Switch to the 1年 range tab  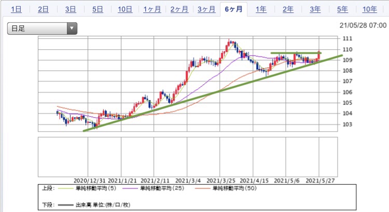261,9
